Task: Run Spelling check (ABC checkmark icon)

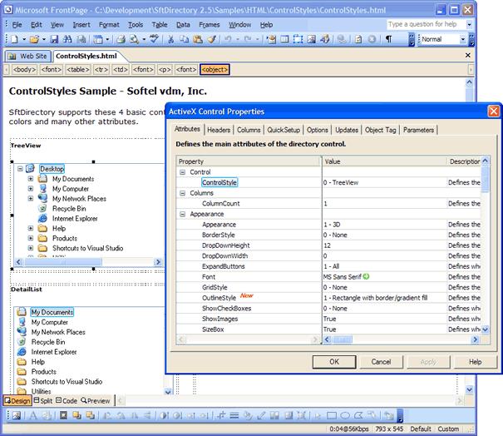Action: tap(155, 39)
